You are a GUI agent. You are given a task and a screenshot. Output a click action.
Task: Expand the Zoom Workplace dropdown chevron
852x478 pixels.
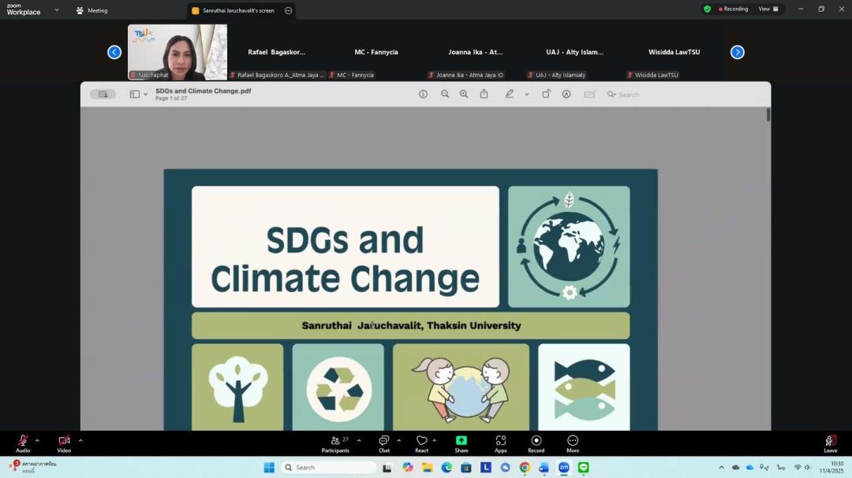(x=57, y=10)
